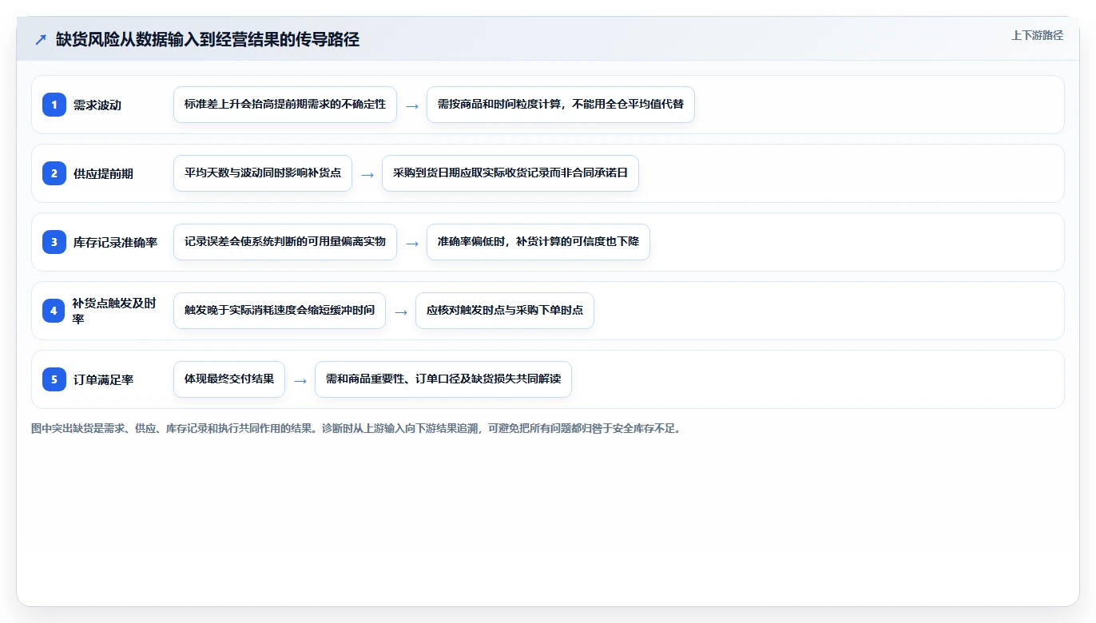Select the box 记录误差会使系统判断的可用量偏离实物
This screenshot has width=1096, height=623.
[285, 242]
